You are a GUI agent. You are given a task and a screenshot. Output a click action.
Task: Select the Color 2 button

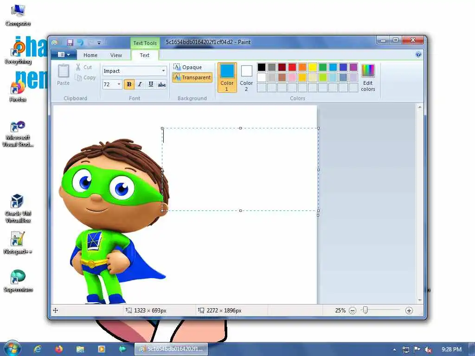pyautogui.click(x=246, y=77)
